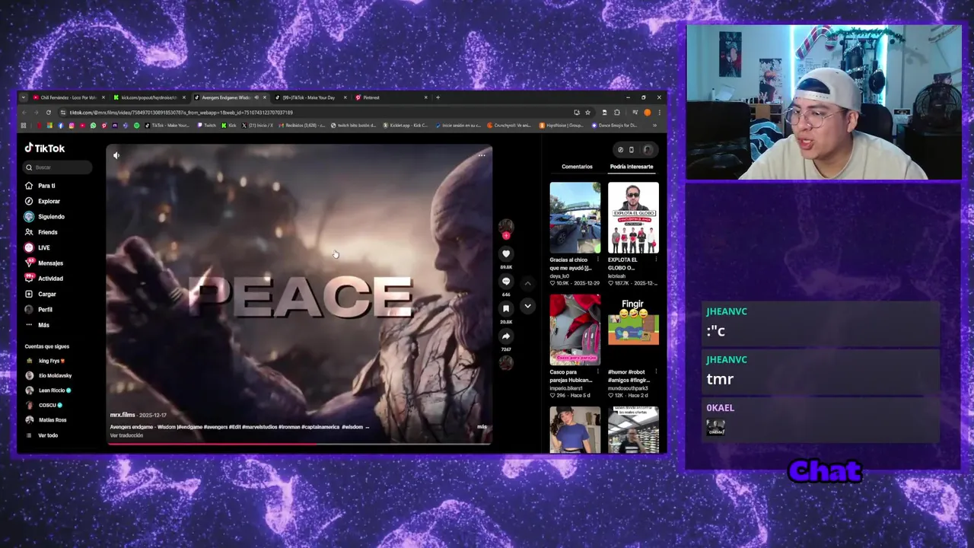Expand caption with 'más' link
Image resolution: width=974 pixels, height=548 pixels.
[x=482, y=427]
